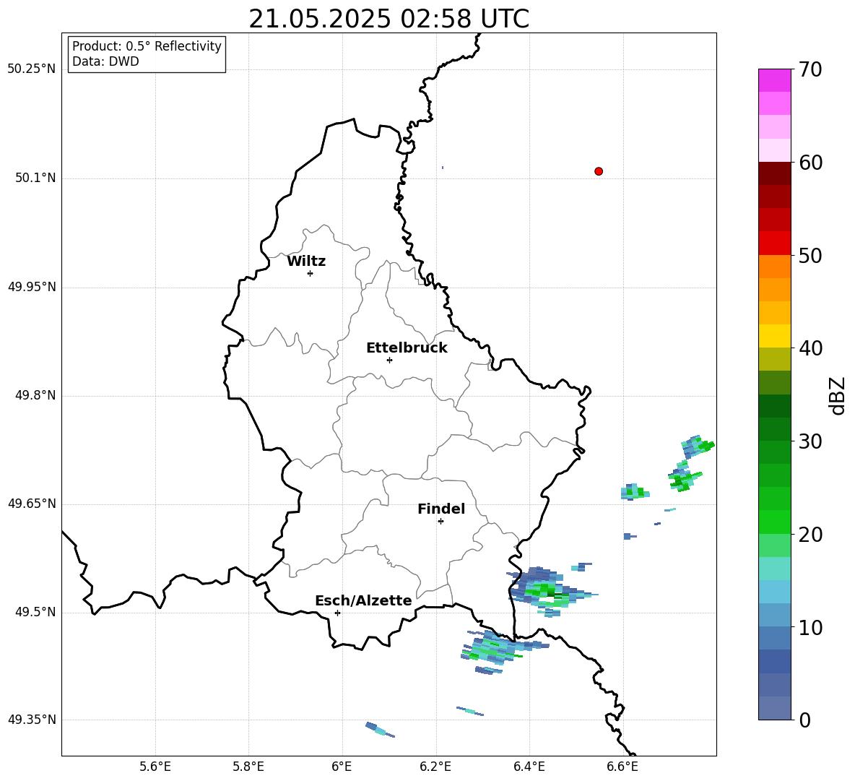Viewport: 855px width, 781px height.
Task: Click the 49.5°N latitude label
Action: point(35,612)
